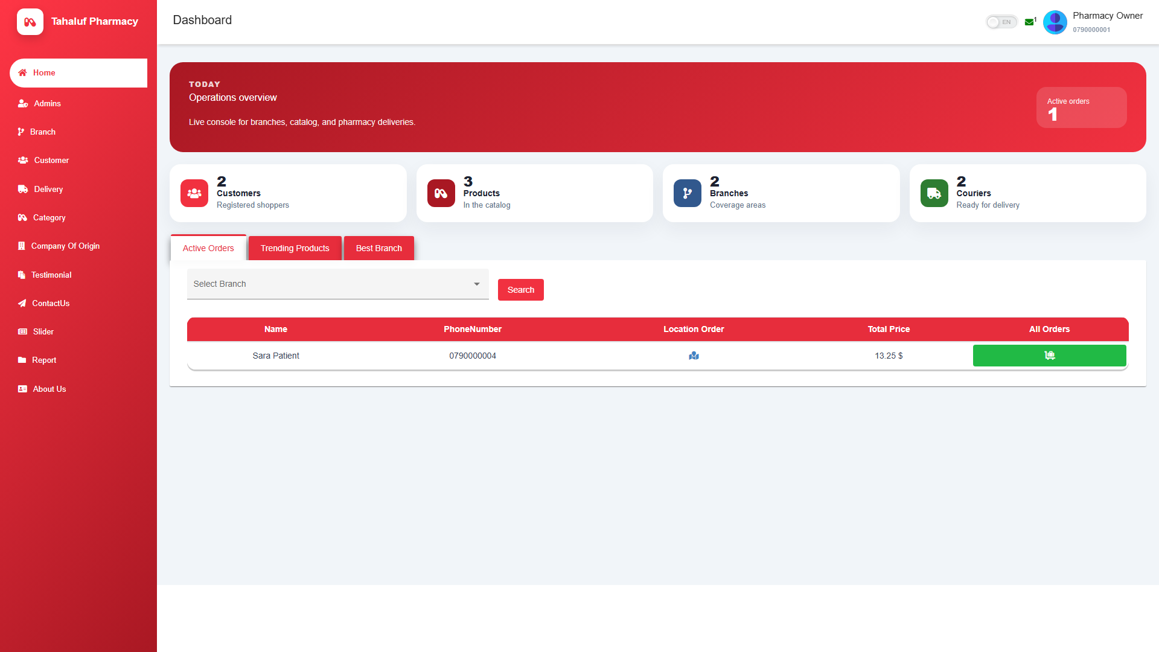Open About Us in sidebar
This screenshot has height=652, width=1159.
tap(78, 389)
